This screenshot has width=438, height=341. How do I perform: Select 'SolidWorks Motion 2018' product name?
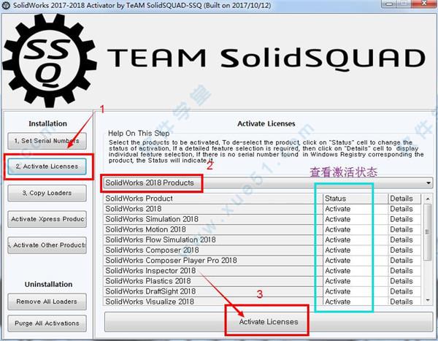(x=213, y=230)
